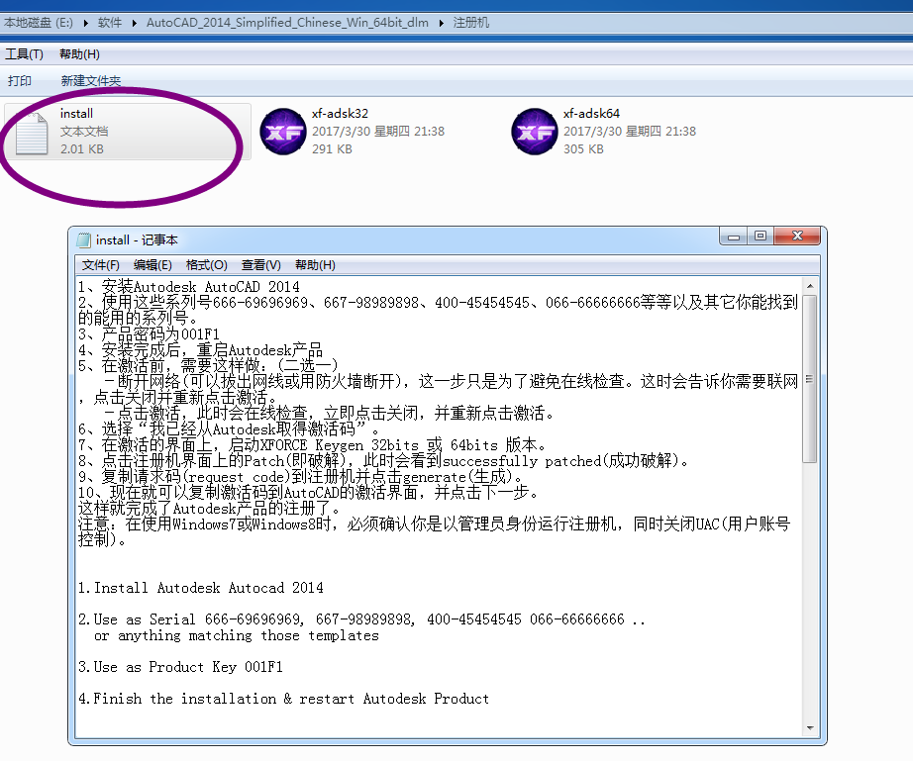Click line beginning '9、复制请求码'
This screenshot has height=761, width=913.
[300, 477]
